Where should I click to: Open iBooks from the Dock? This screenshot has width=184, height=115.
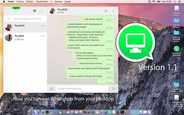point(80,112)
